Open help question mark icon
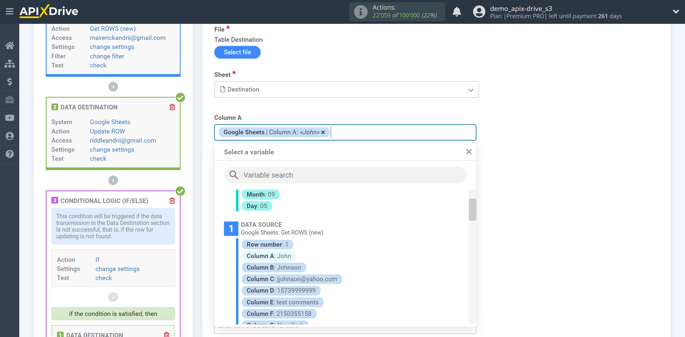 (10, 154)
